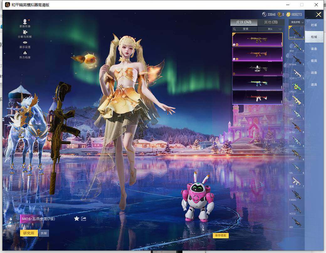Click the 33646 silver currency icon
This screenshot has width=326, height=253.
264,14
